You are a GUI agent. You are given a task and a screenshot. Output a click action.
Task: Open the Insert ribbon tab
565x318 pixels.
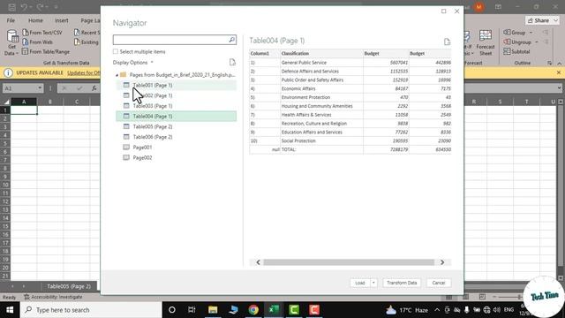(x=61, y=20)
